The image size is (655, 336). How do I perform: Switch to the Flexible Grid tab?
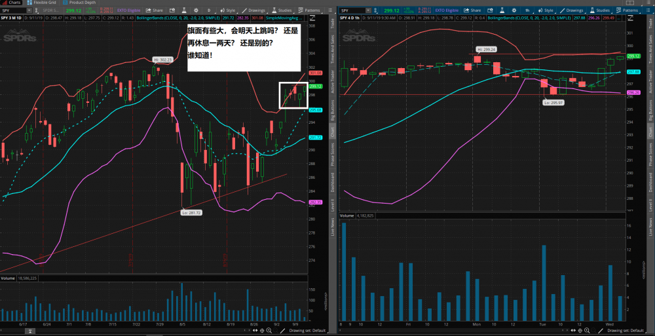(x=41, y=3)
